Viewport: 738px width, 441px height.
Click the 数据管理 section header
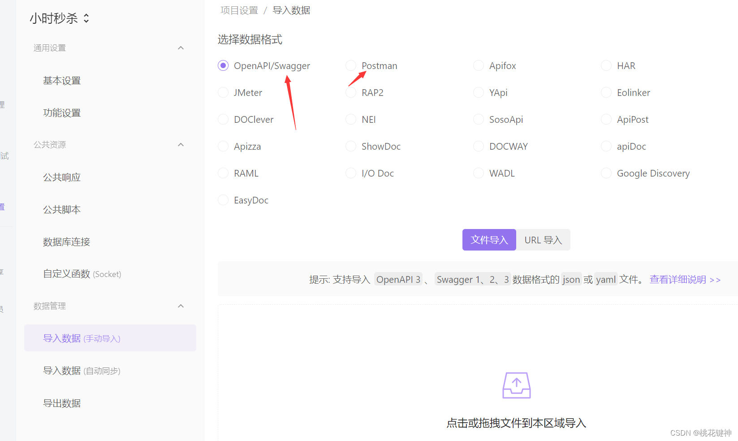pos(50,306)
